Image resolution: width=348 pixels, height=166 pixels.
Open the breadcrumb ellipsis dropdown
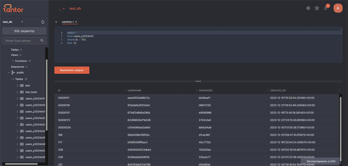coord(61,9)
